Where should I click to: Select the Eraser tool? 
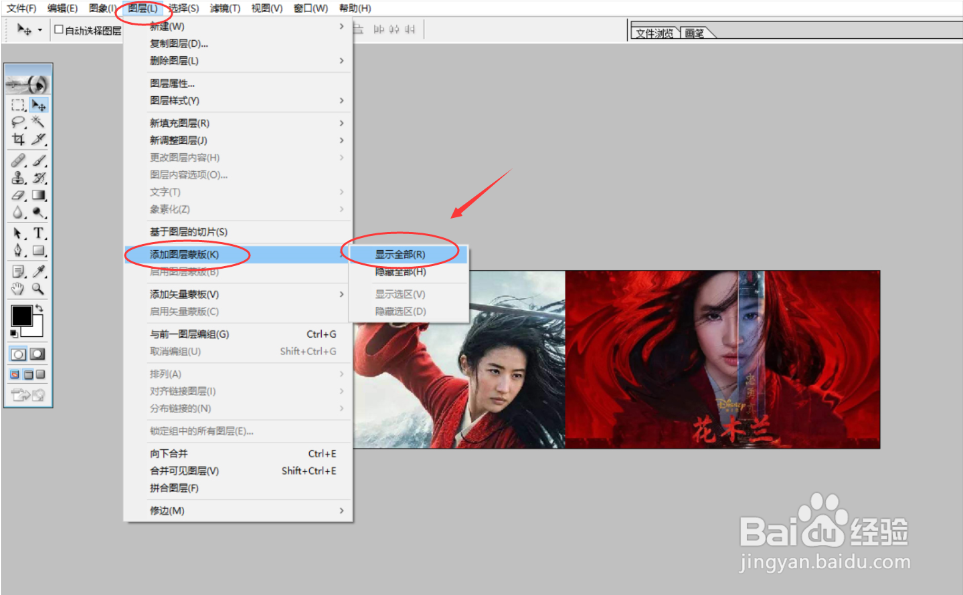click(18, 195)
